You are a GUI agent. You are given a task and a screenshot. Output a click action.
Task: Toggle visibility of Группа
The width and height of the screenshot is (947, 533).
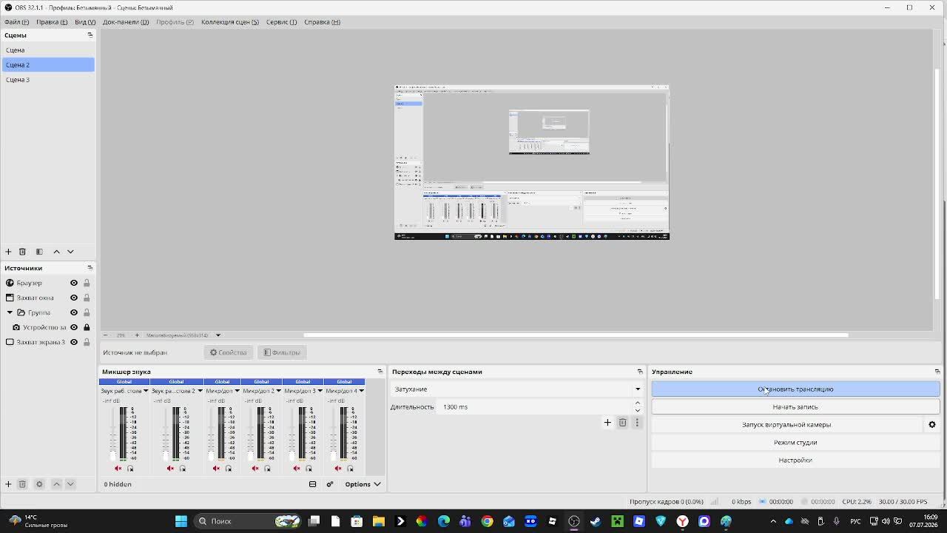pos(74,312)
